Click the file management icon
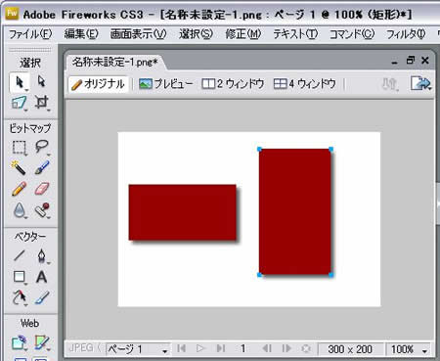This screenshot has width=440, height=361. 390,84
